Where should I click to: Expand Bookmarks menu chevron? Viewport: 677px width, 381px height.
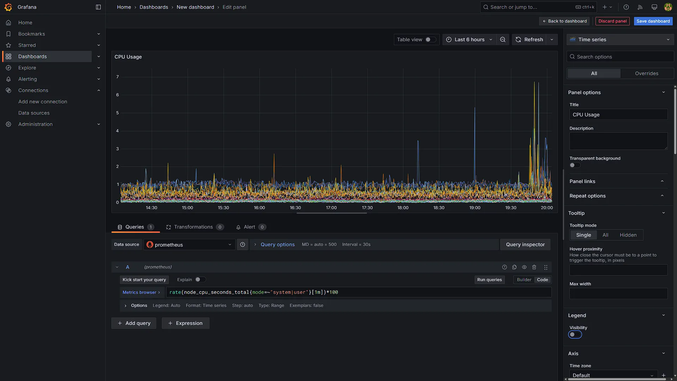(99, 34)
